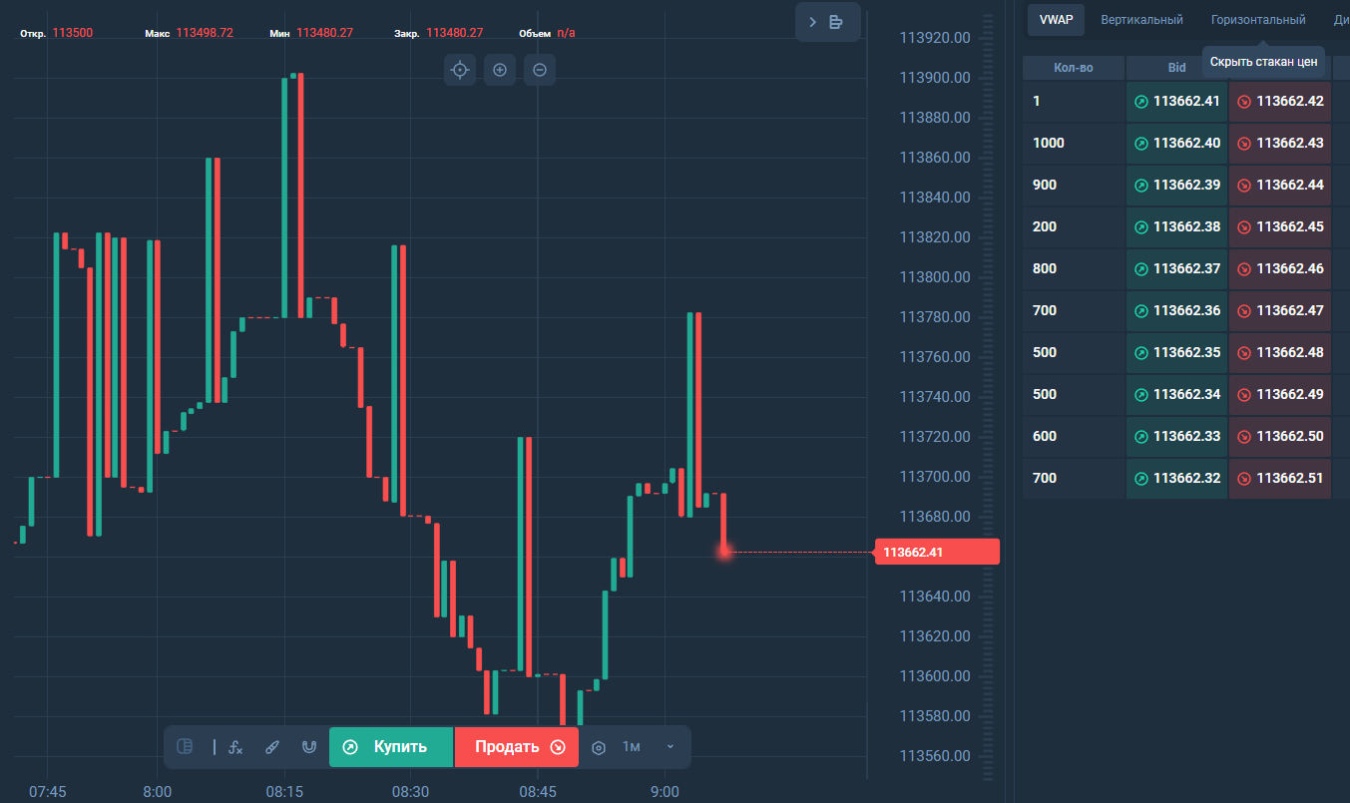Click the glowing last-price dot on chart
The height and width of the screenshot is (803, 1350).
tap(724, 551)
